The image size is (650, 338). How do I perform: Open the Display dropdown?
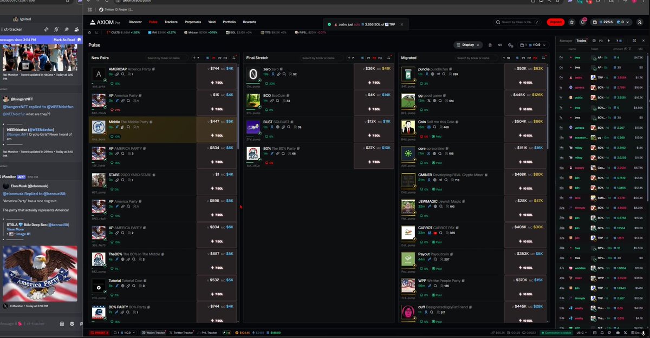coord(468,45)
